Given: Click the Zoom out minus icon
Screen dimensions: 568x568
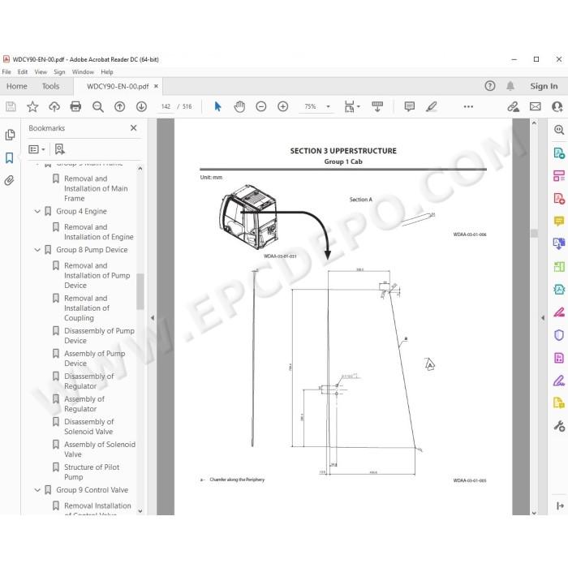Looking at the screenshot, I should (260, 106).
